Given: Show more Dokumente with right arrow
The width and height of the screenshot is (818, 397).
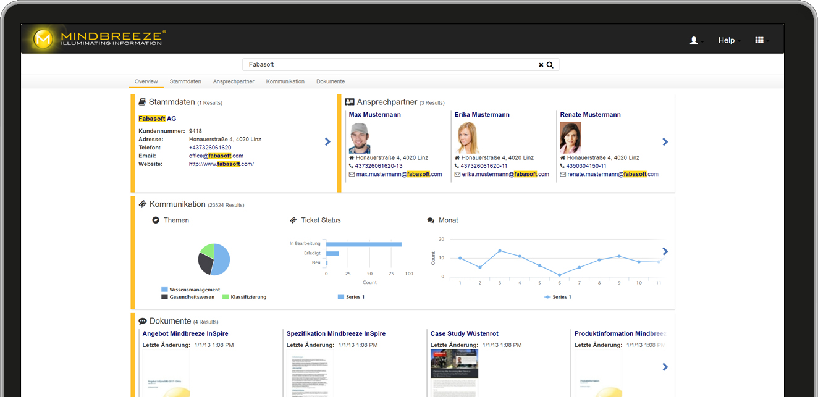Looking at the screenshot, I should coord(665,367).
